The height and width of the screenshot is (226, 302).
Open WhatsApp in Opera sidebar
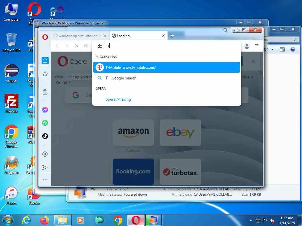click(x=45, y=123)
